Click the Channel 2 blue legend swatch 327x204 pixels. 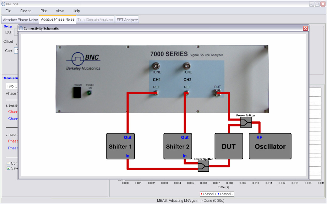coord(218,194)
